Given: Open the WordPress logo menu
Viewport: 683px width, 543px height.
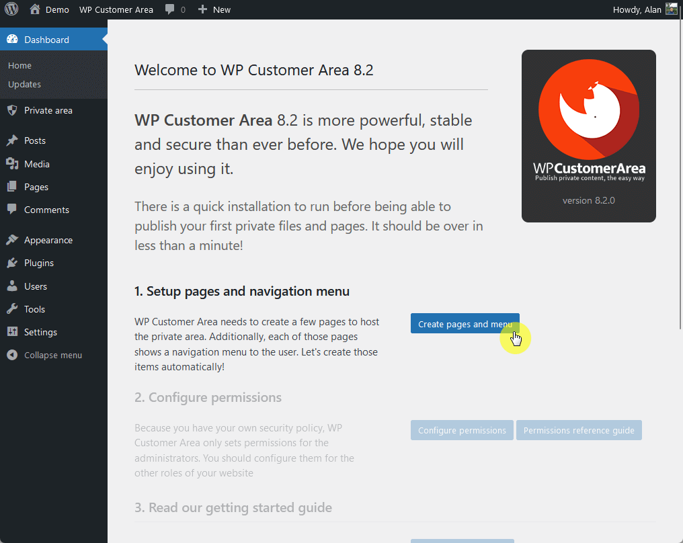Looking at the screenshot, I should point(11,9).
